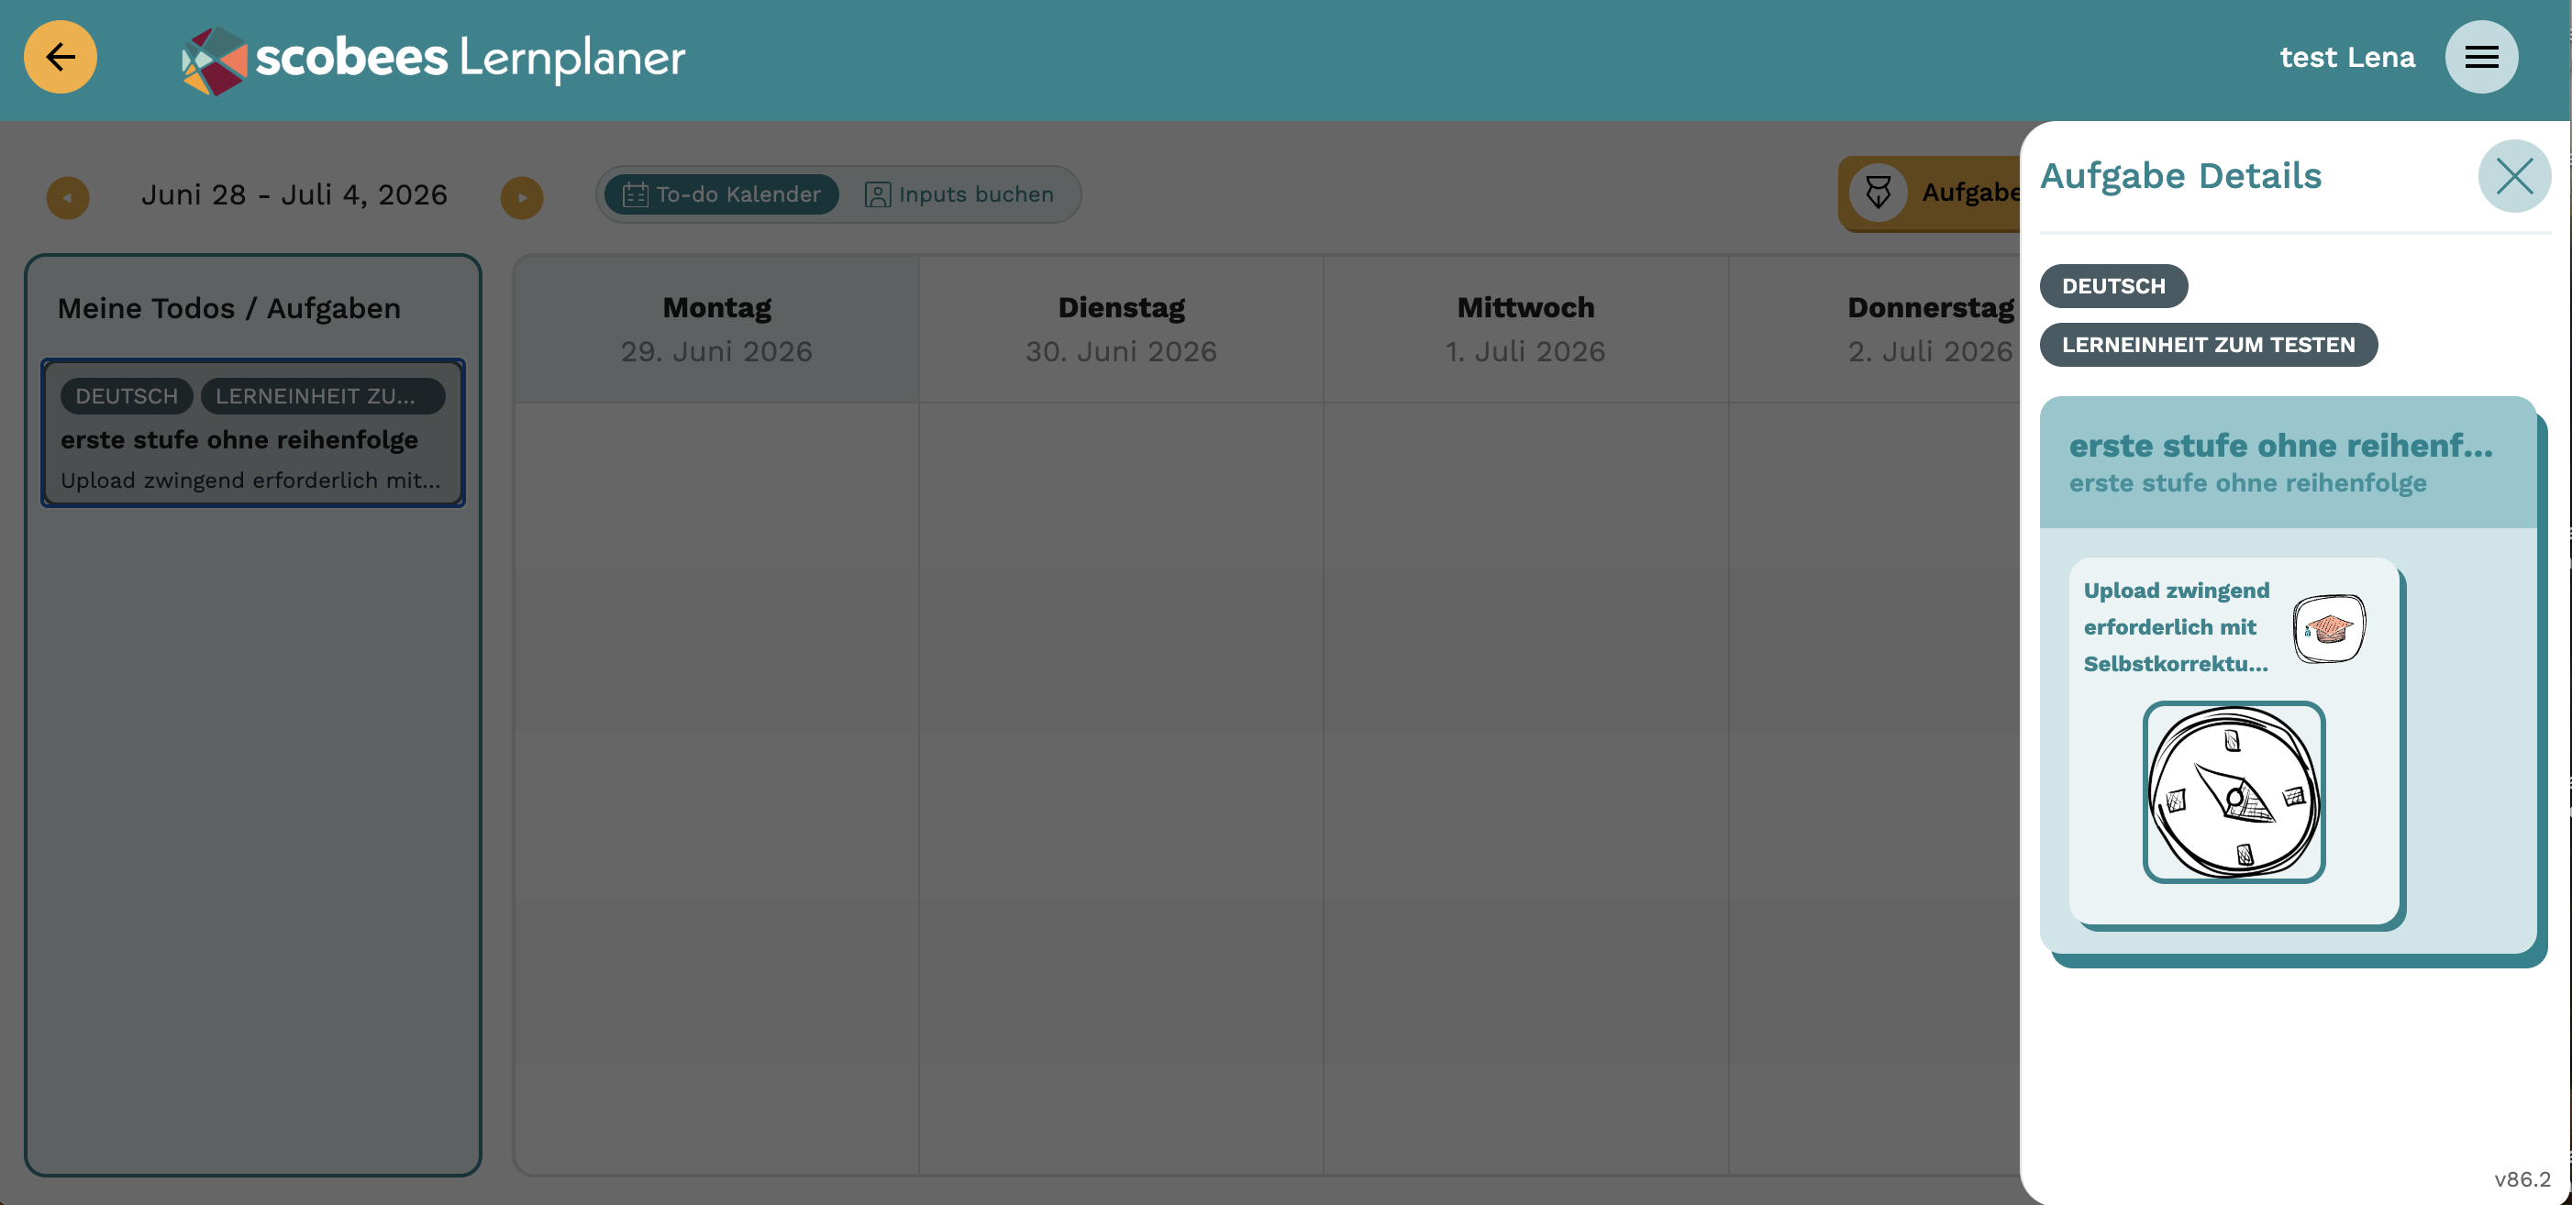
Task: Open the Upload zwingend erforderlich card
Action: (x=2234, y=740)
